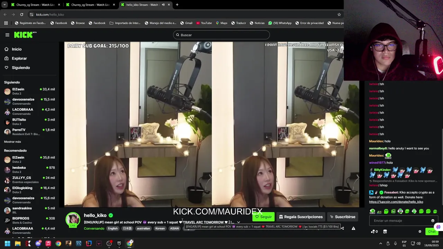Reload the page in Chrome

pyautogui.click(x=21, y=15)
